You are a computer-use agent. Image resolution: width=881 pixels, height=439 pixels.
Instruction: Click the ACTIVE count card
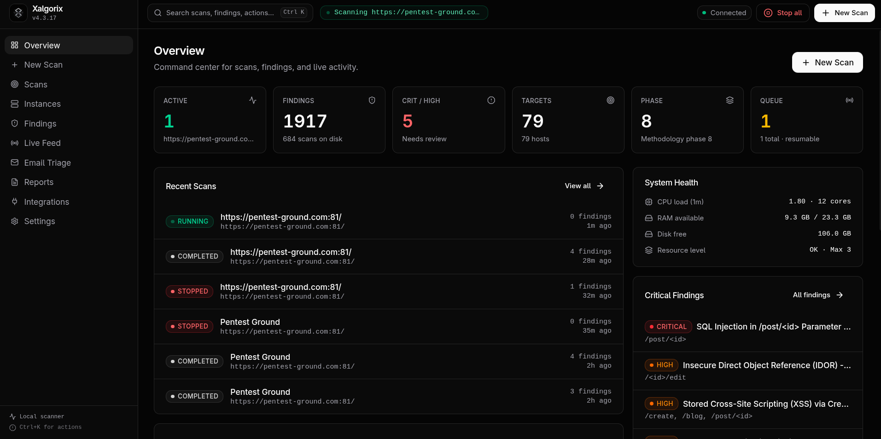[210, 120]
